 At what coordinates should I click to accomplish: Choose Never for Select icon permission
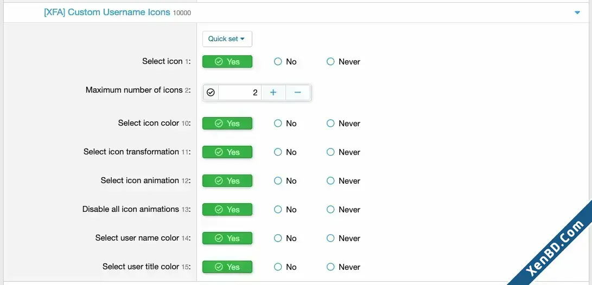pyautogui.click(x=343, y=61)
